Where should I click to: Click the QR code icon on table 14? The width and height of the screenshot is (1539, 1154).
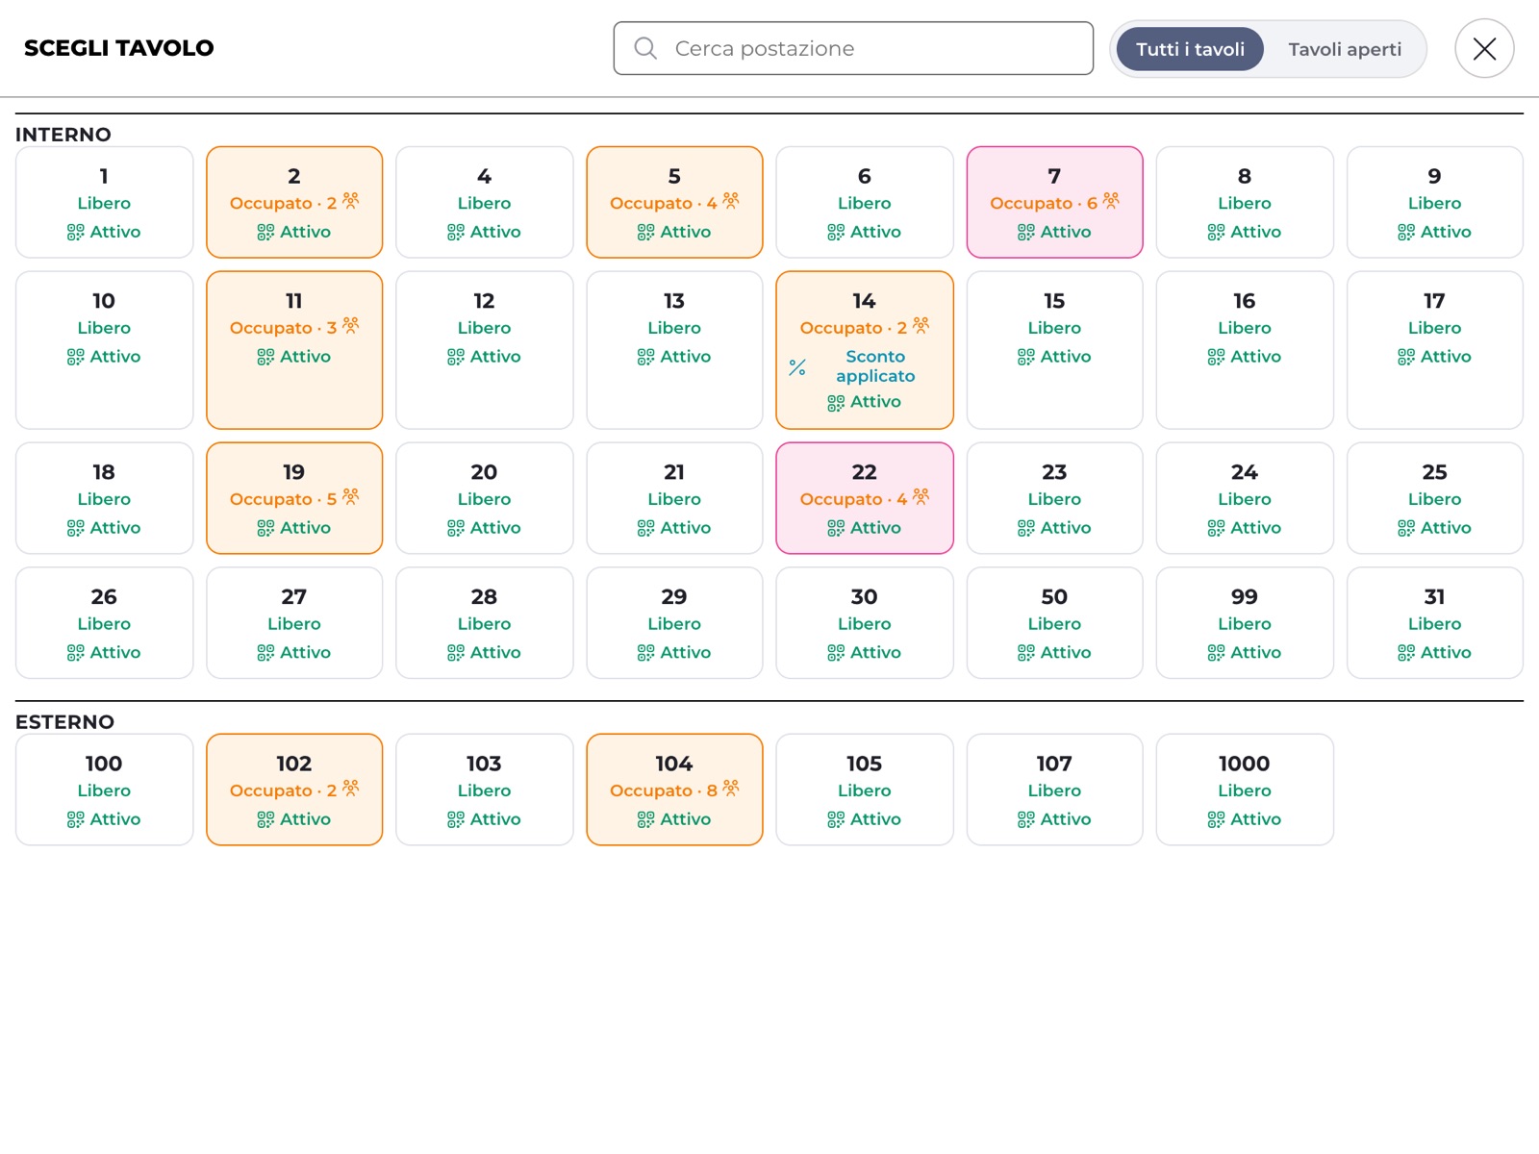(x=836, y=402)
